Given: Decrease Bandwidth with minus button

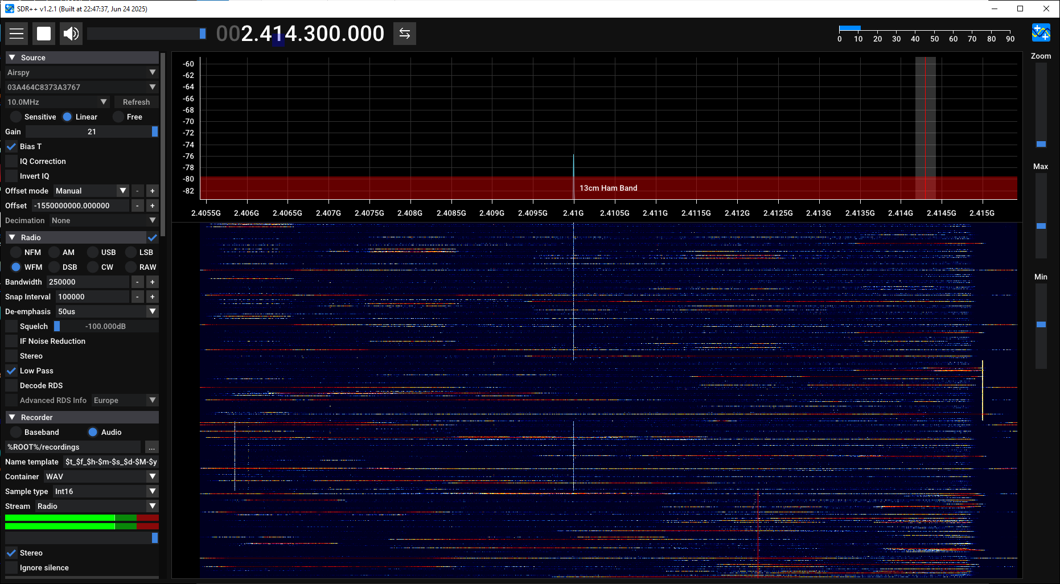Looking at the screenshot, I should pos(137,282).
